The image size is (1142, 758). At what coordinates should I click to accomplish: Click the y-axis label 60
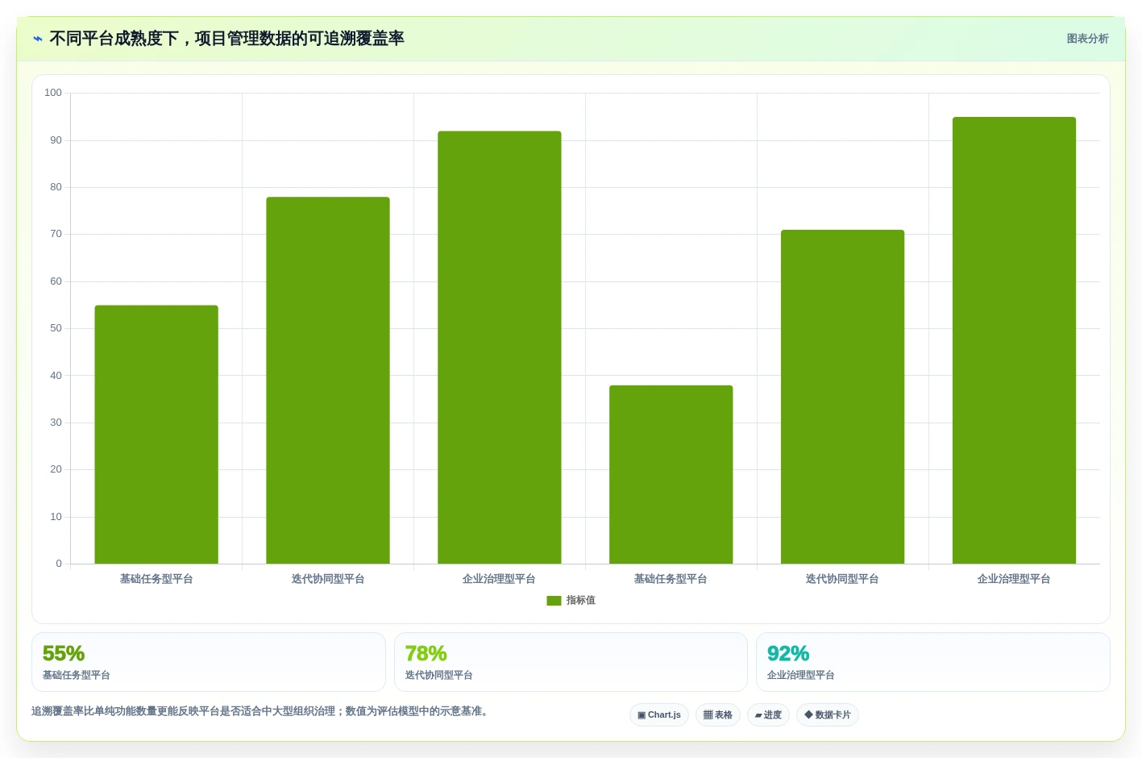click(56, 281)
